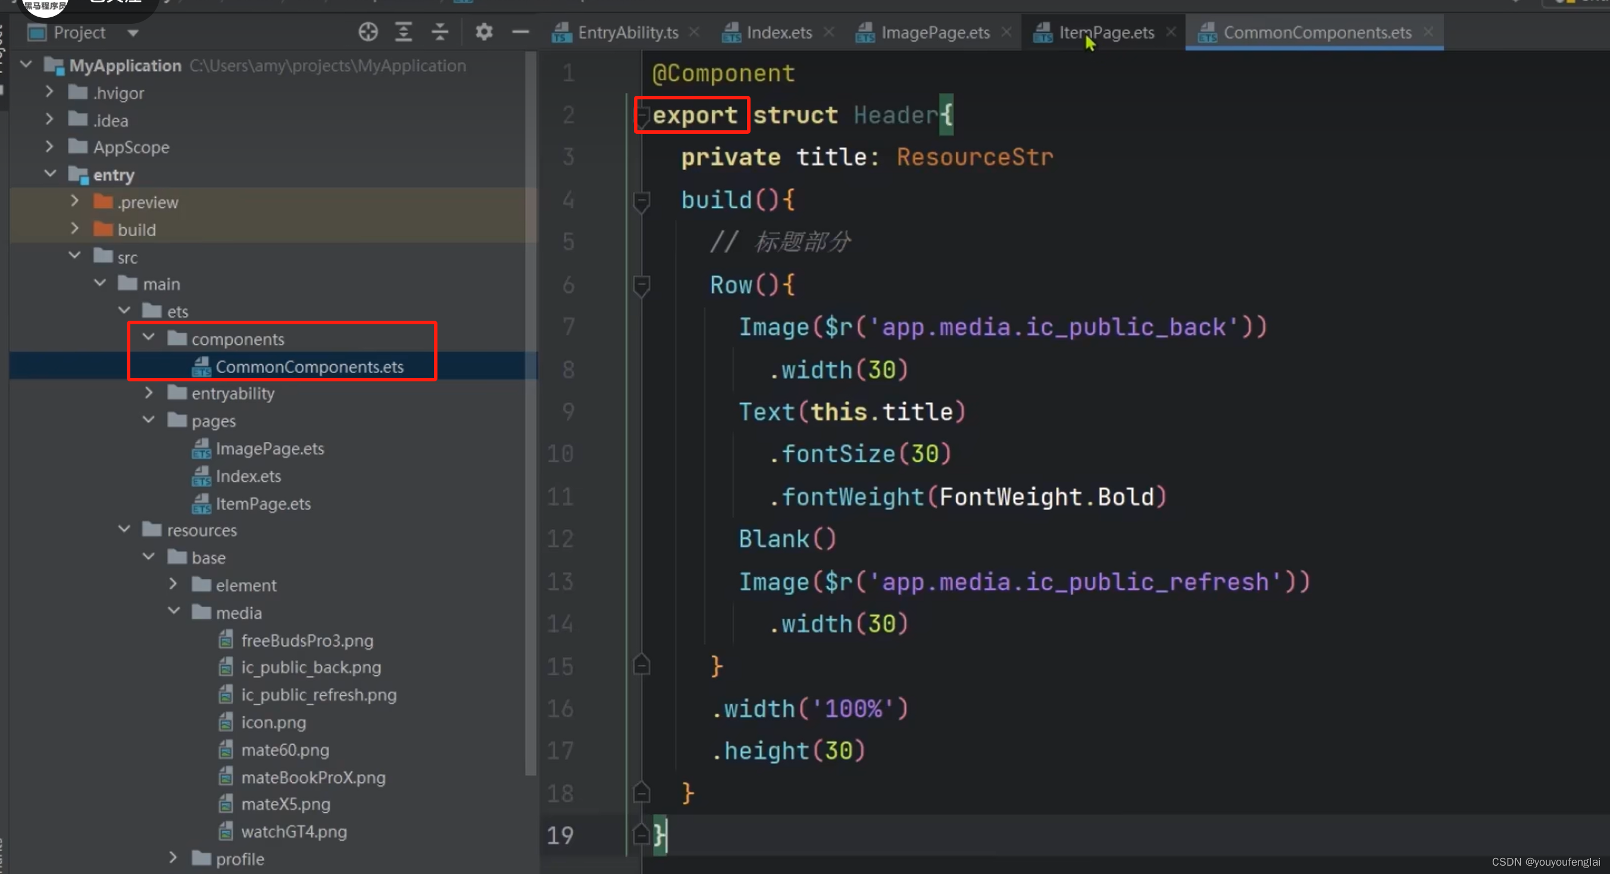Image resolution: width=1610 pixels, height=874 pixels.
Task: Close the ItemPage.ets tab
Action: 1171,32
